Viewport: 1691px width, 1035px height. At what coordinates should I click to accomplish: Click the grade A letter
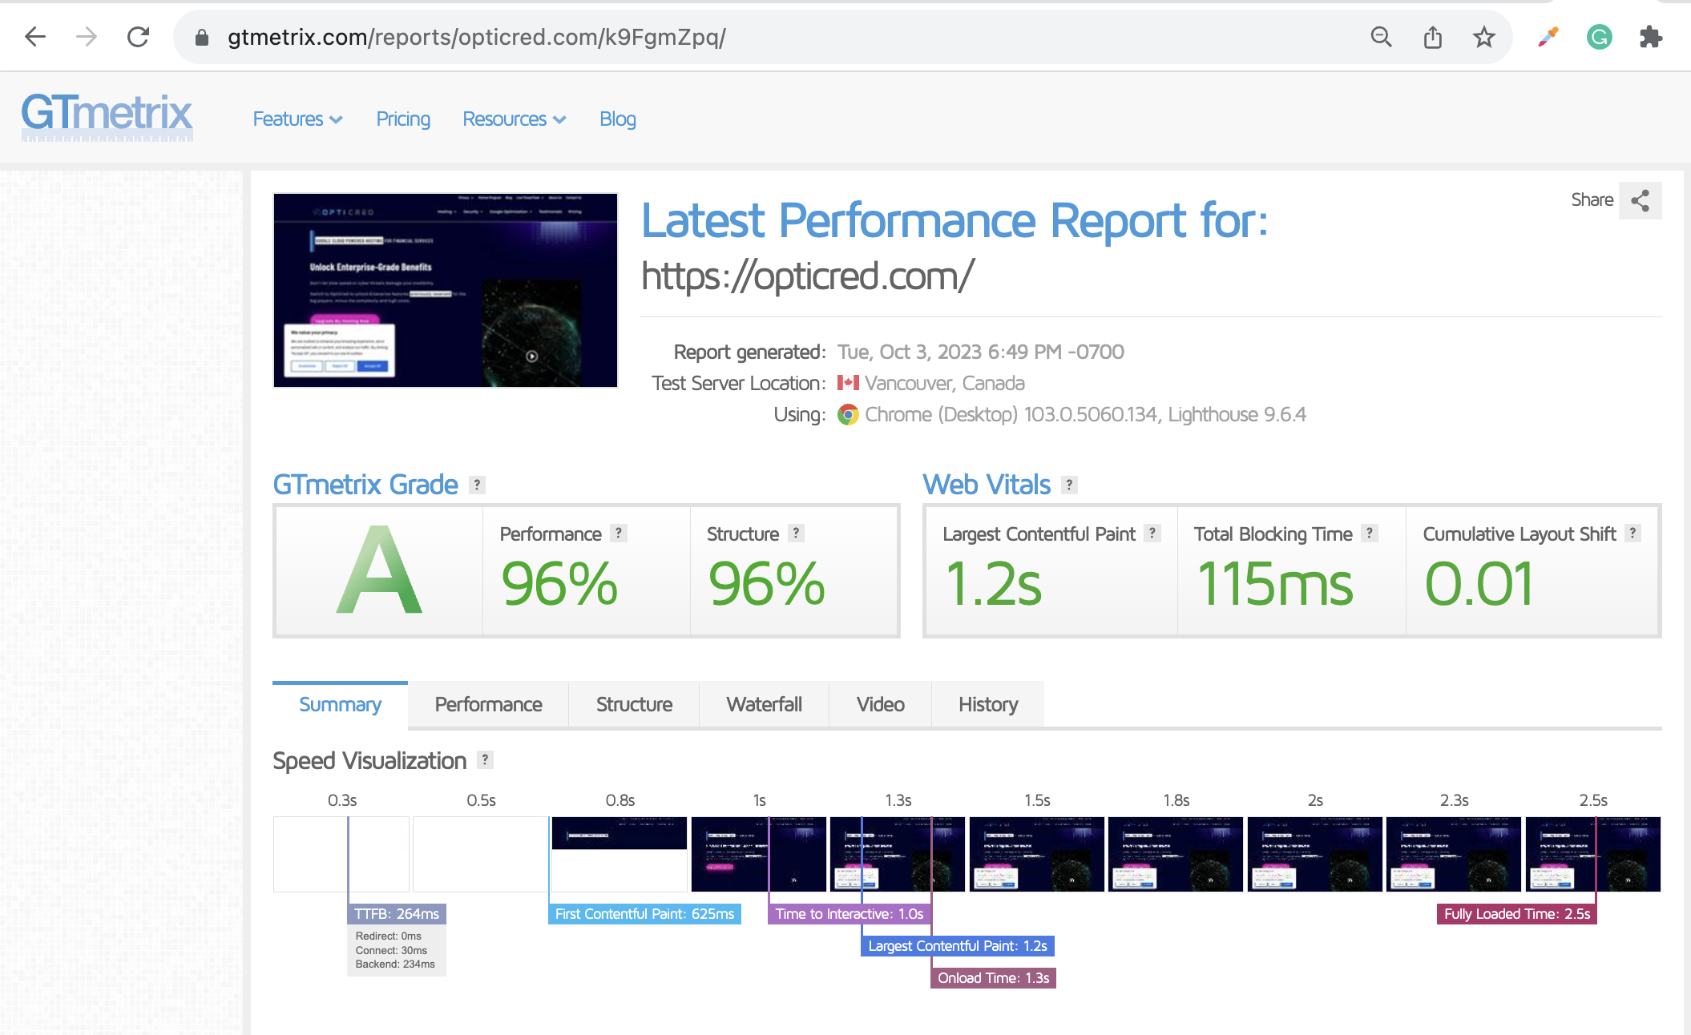click(379, 570)
